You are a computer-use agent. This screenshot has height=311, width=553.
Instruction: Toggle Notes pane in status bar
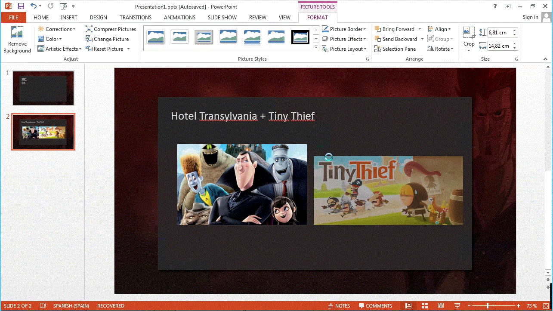tap(339, 306)
